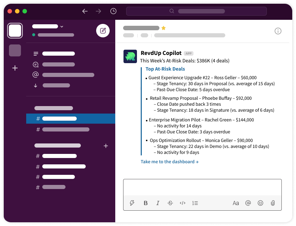Insert a numbered list
Image resolution: width=296 pixels, height=226 pixels.
195,203
